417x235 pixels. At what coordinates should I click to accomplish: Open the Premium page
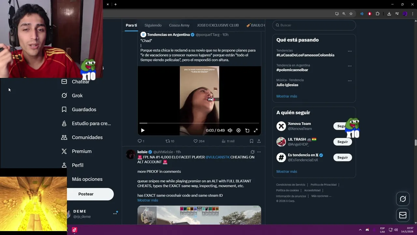click(76, 151)
